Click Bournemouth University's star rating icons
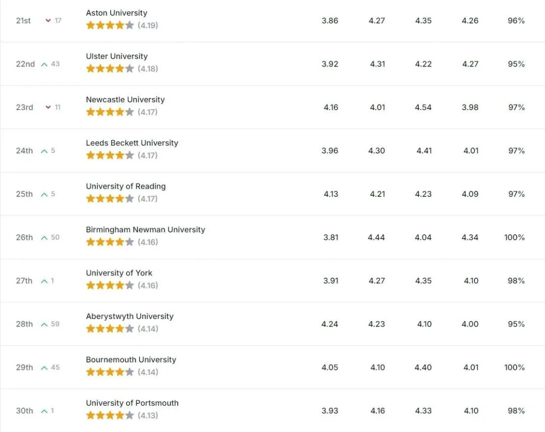 click(110, 372)
